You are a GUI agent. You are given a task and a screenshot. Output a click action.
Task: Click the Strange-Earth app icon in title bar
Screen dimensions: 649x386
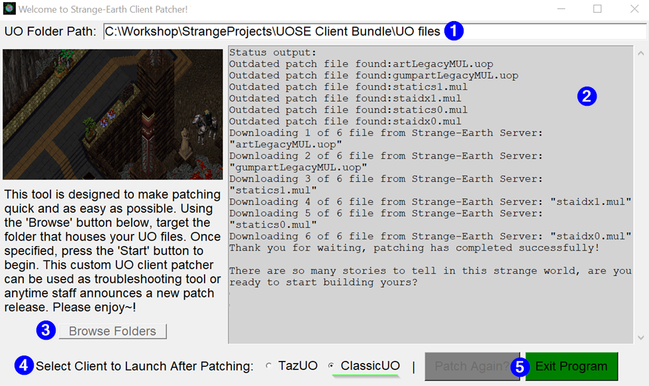click(9, 9)
